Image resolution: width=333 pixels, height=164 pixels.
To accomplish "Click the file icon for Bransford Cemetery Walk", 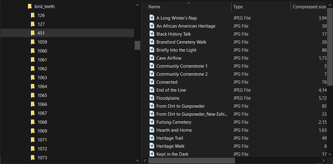I will coord(152,42).
